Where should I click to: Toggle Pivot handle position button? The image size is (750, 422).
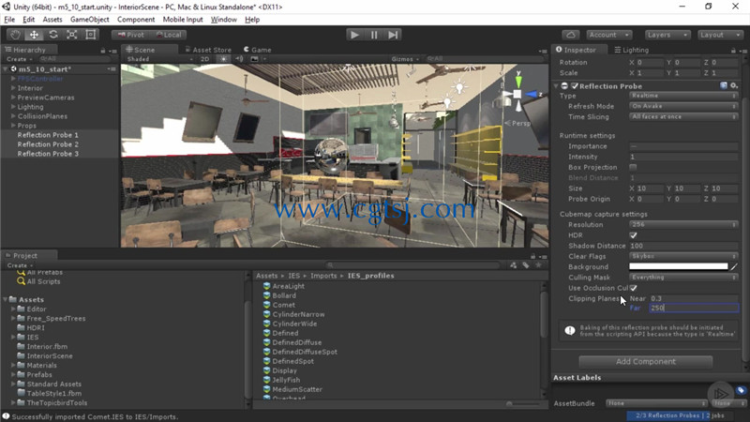coord(130,35)
